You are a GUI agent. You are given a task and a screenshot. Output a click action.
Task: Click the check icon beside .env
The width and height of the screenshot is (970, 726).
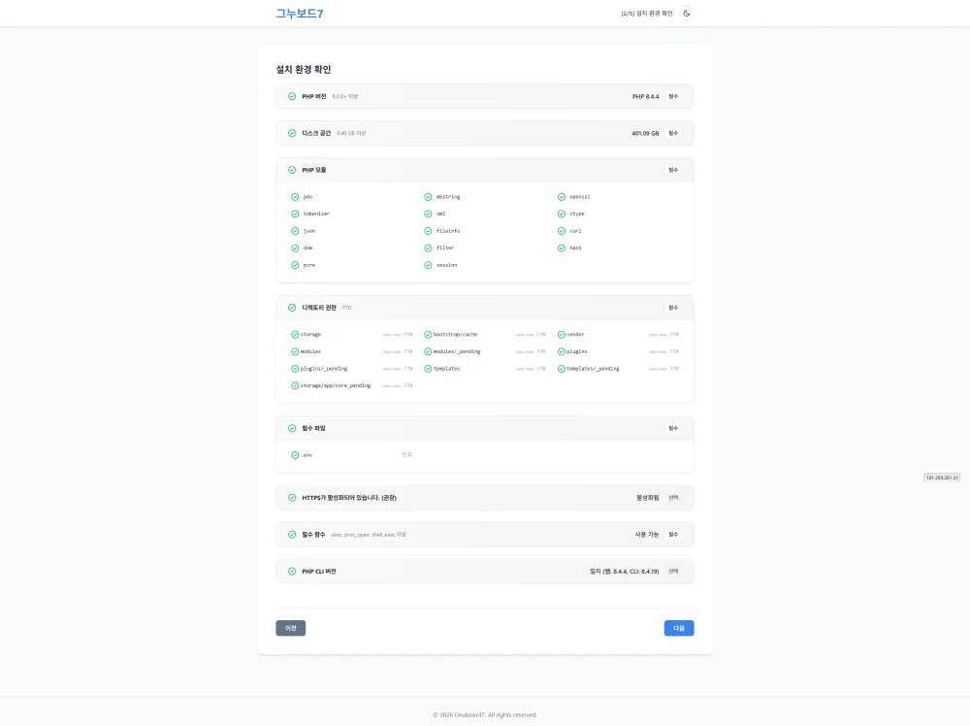click(295, 455)
